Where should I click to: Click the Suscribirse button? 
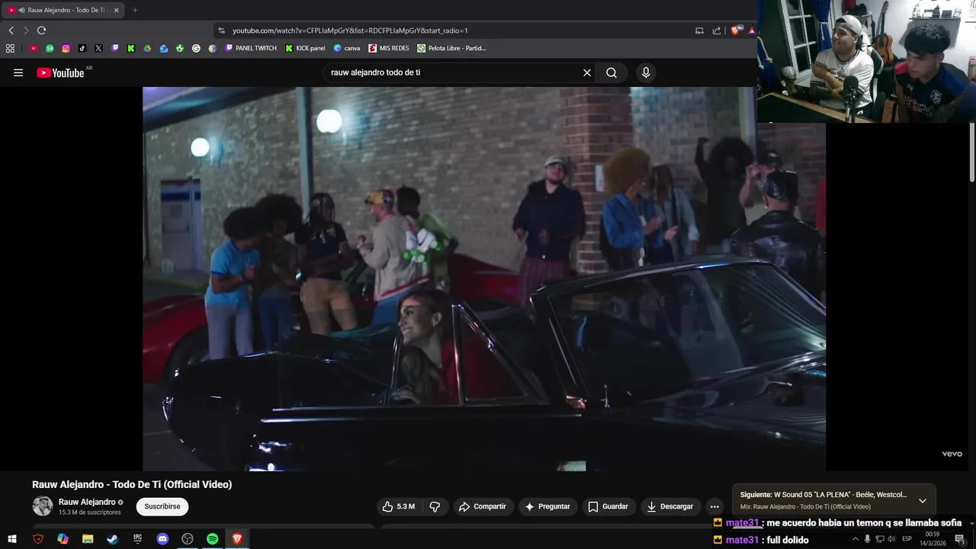(162, 506)
